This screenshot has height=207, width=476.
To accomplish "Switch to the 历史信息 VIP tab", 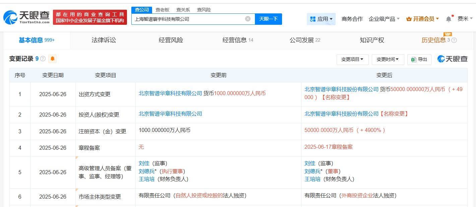I will [433, 40].
